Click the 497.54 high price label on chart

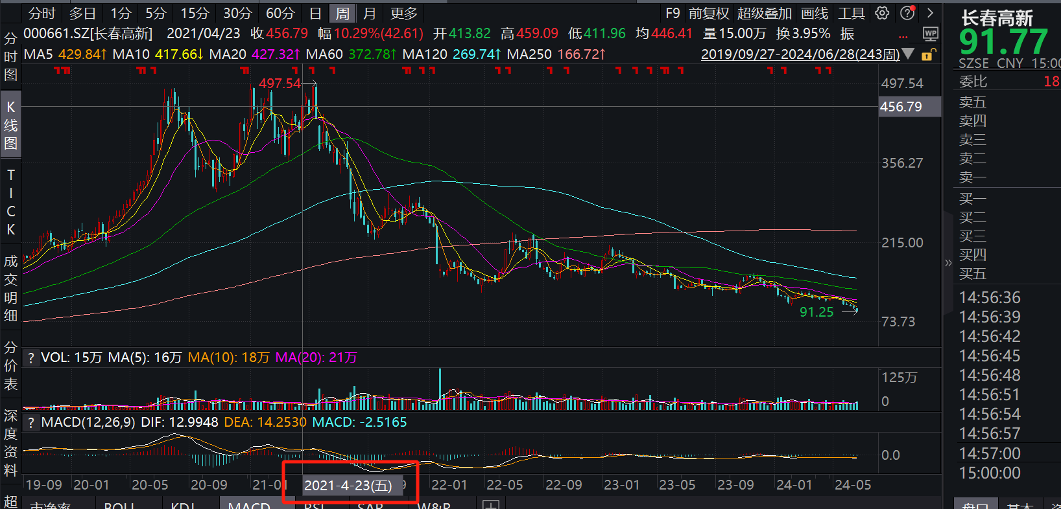[x=280, y=84]
